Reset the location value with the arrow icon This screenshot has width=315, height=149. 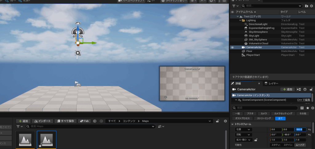(x=309, y=130)
